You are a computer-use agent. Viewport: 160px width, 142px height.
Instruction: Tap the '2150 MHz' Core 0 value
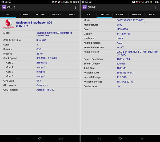point(42,63)
